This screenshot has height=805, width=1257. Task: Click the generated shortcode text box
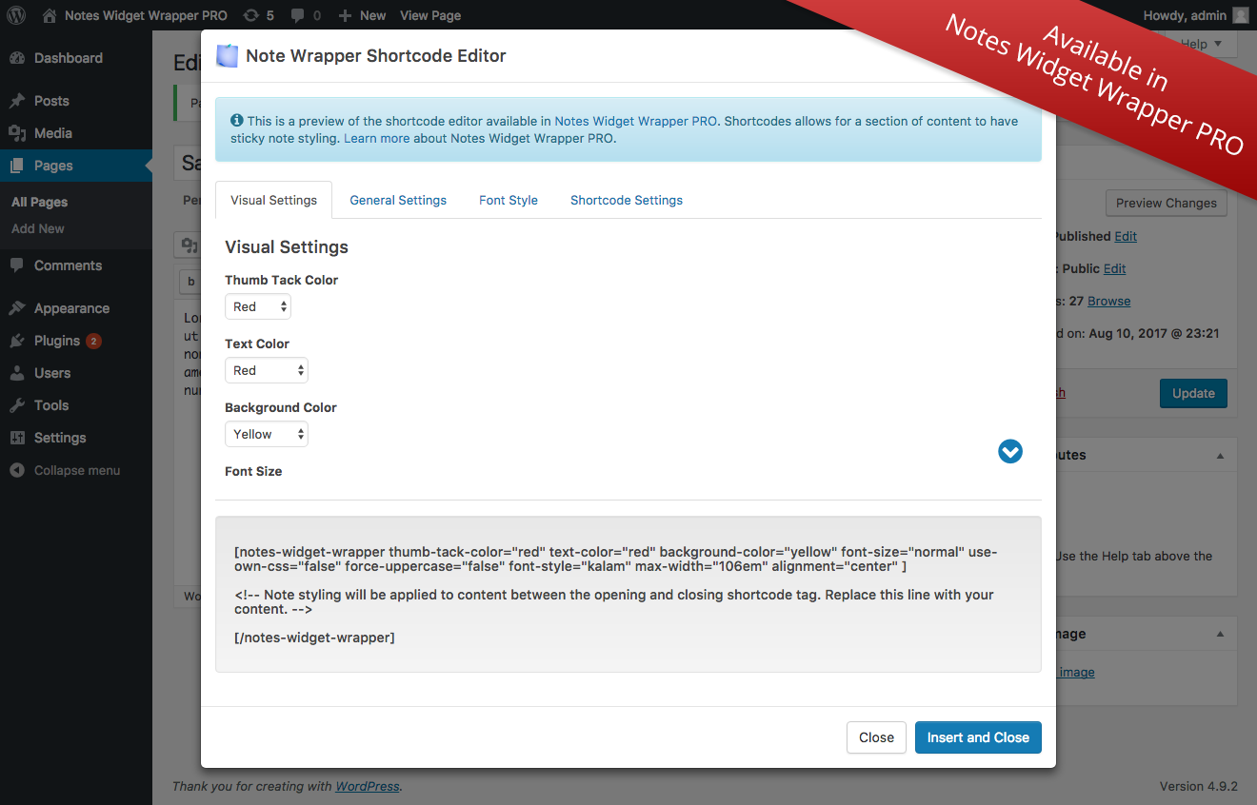628,595
